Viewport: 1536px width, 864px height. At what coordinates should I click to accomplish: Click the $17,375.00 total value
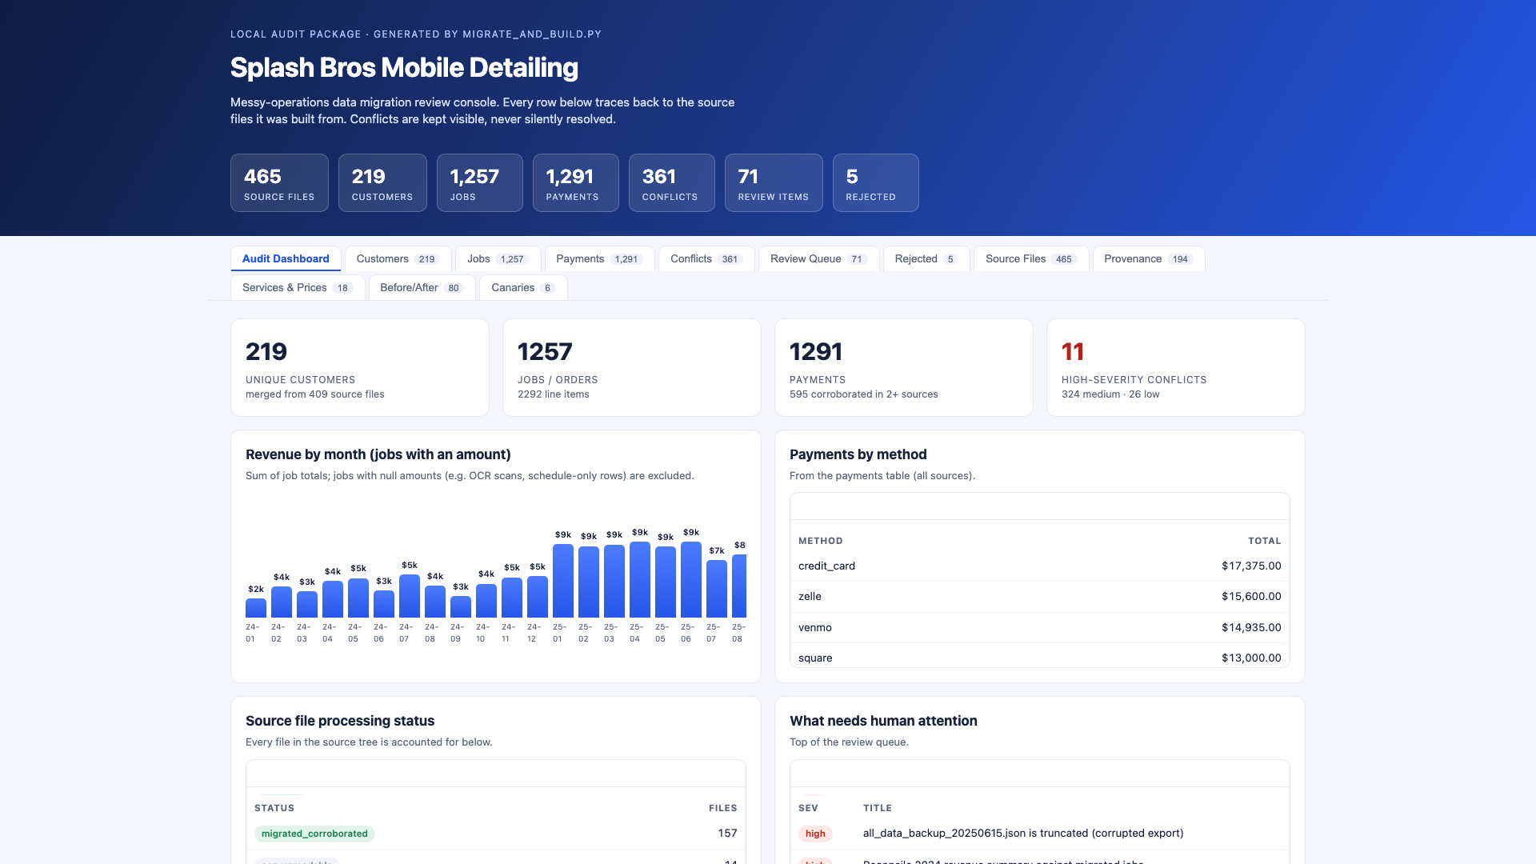[1251, 566]
